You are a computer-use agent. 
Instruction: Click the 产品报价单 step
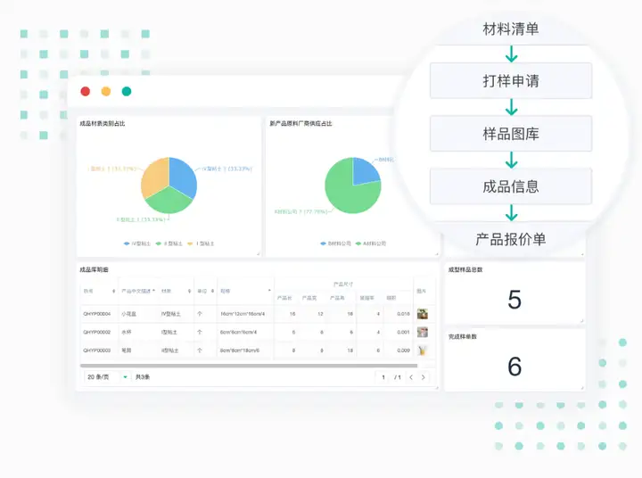[x=510, y=239]
